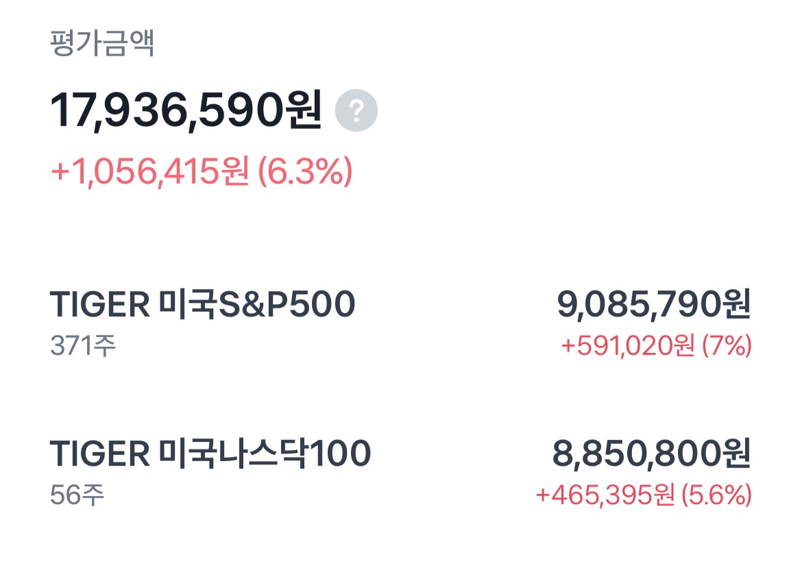Screen dimensions: 802x583
Task: Select the 8,850,800원 holding value
Action: [x=652, y=454]
